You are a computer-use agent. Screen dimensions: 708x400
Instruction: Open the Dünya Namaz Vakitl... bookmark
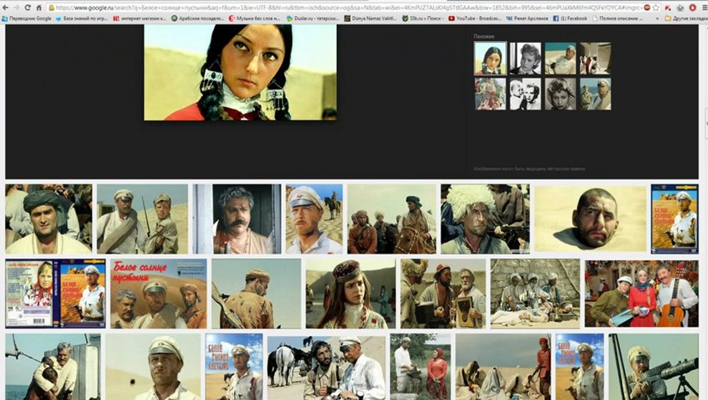pos(371,18)
